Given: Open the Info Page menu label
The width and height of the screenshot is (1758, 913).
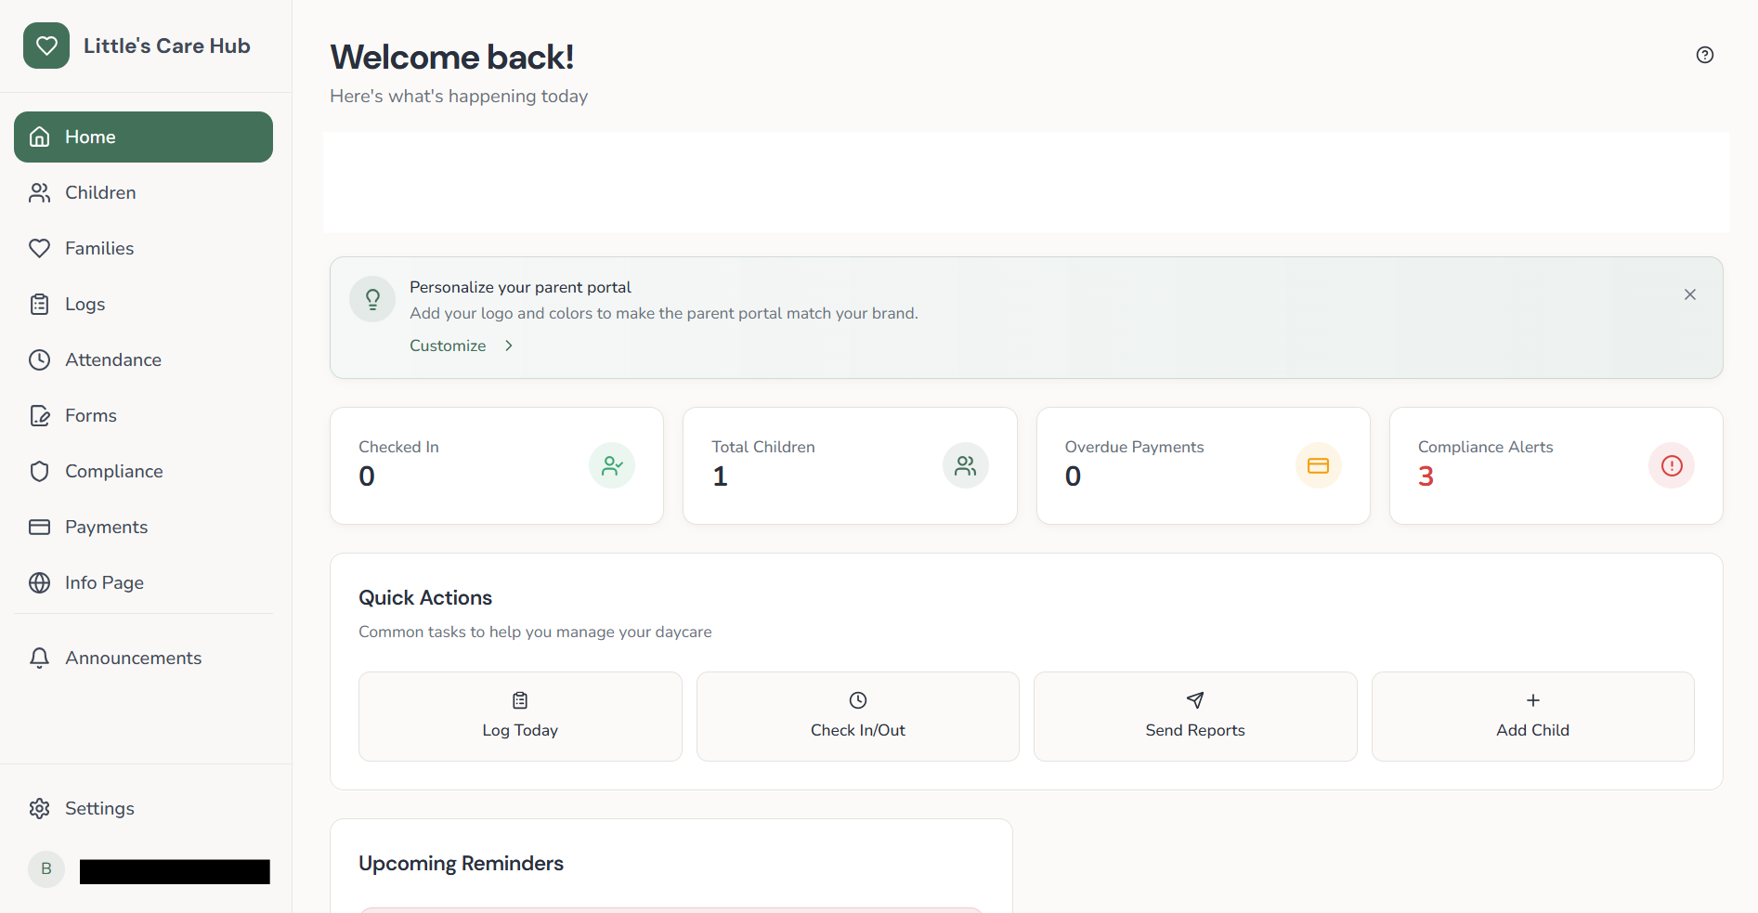Looking at the screenshot, I should (x=104, y=582).
